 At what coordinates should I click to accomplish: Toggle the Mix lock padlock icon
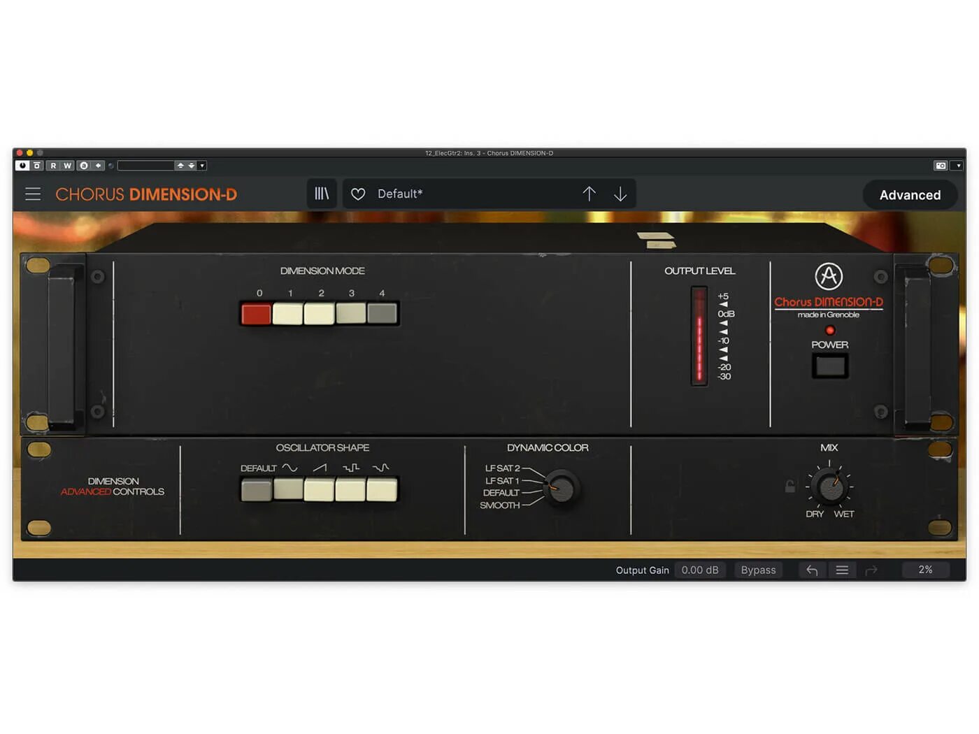click(x=790, y=486)
